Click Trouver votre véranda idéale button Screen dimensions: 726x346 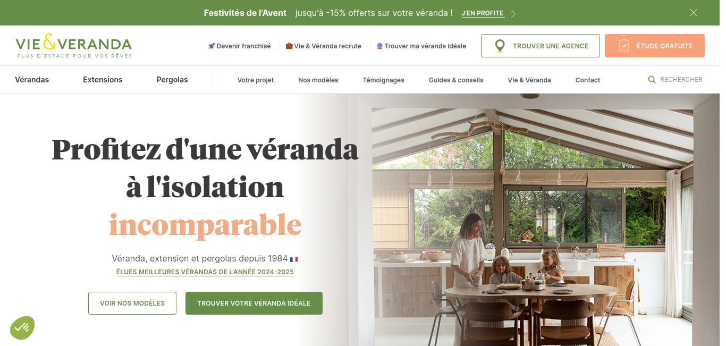254,303
